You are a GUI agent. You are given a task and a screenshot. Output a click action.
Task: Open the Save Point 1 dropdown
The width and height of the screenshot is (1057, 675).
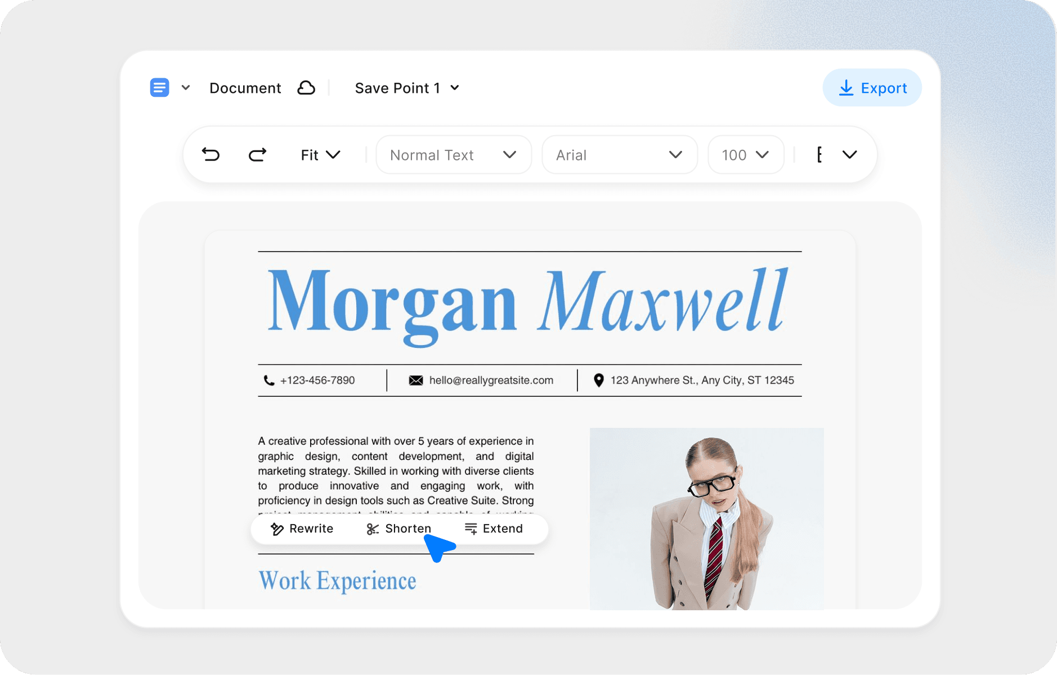(406, 87)
